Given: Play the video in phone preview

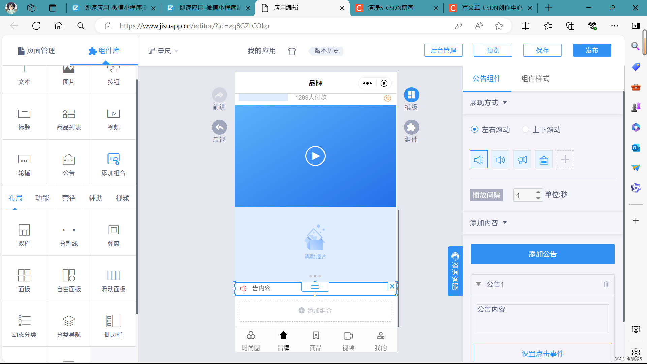Looking at the screenshot, I should tap(315, 156).
